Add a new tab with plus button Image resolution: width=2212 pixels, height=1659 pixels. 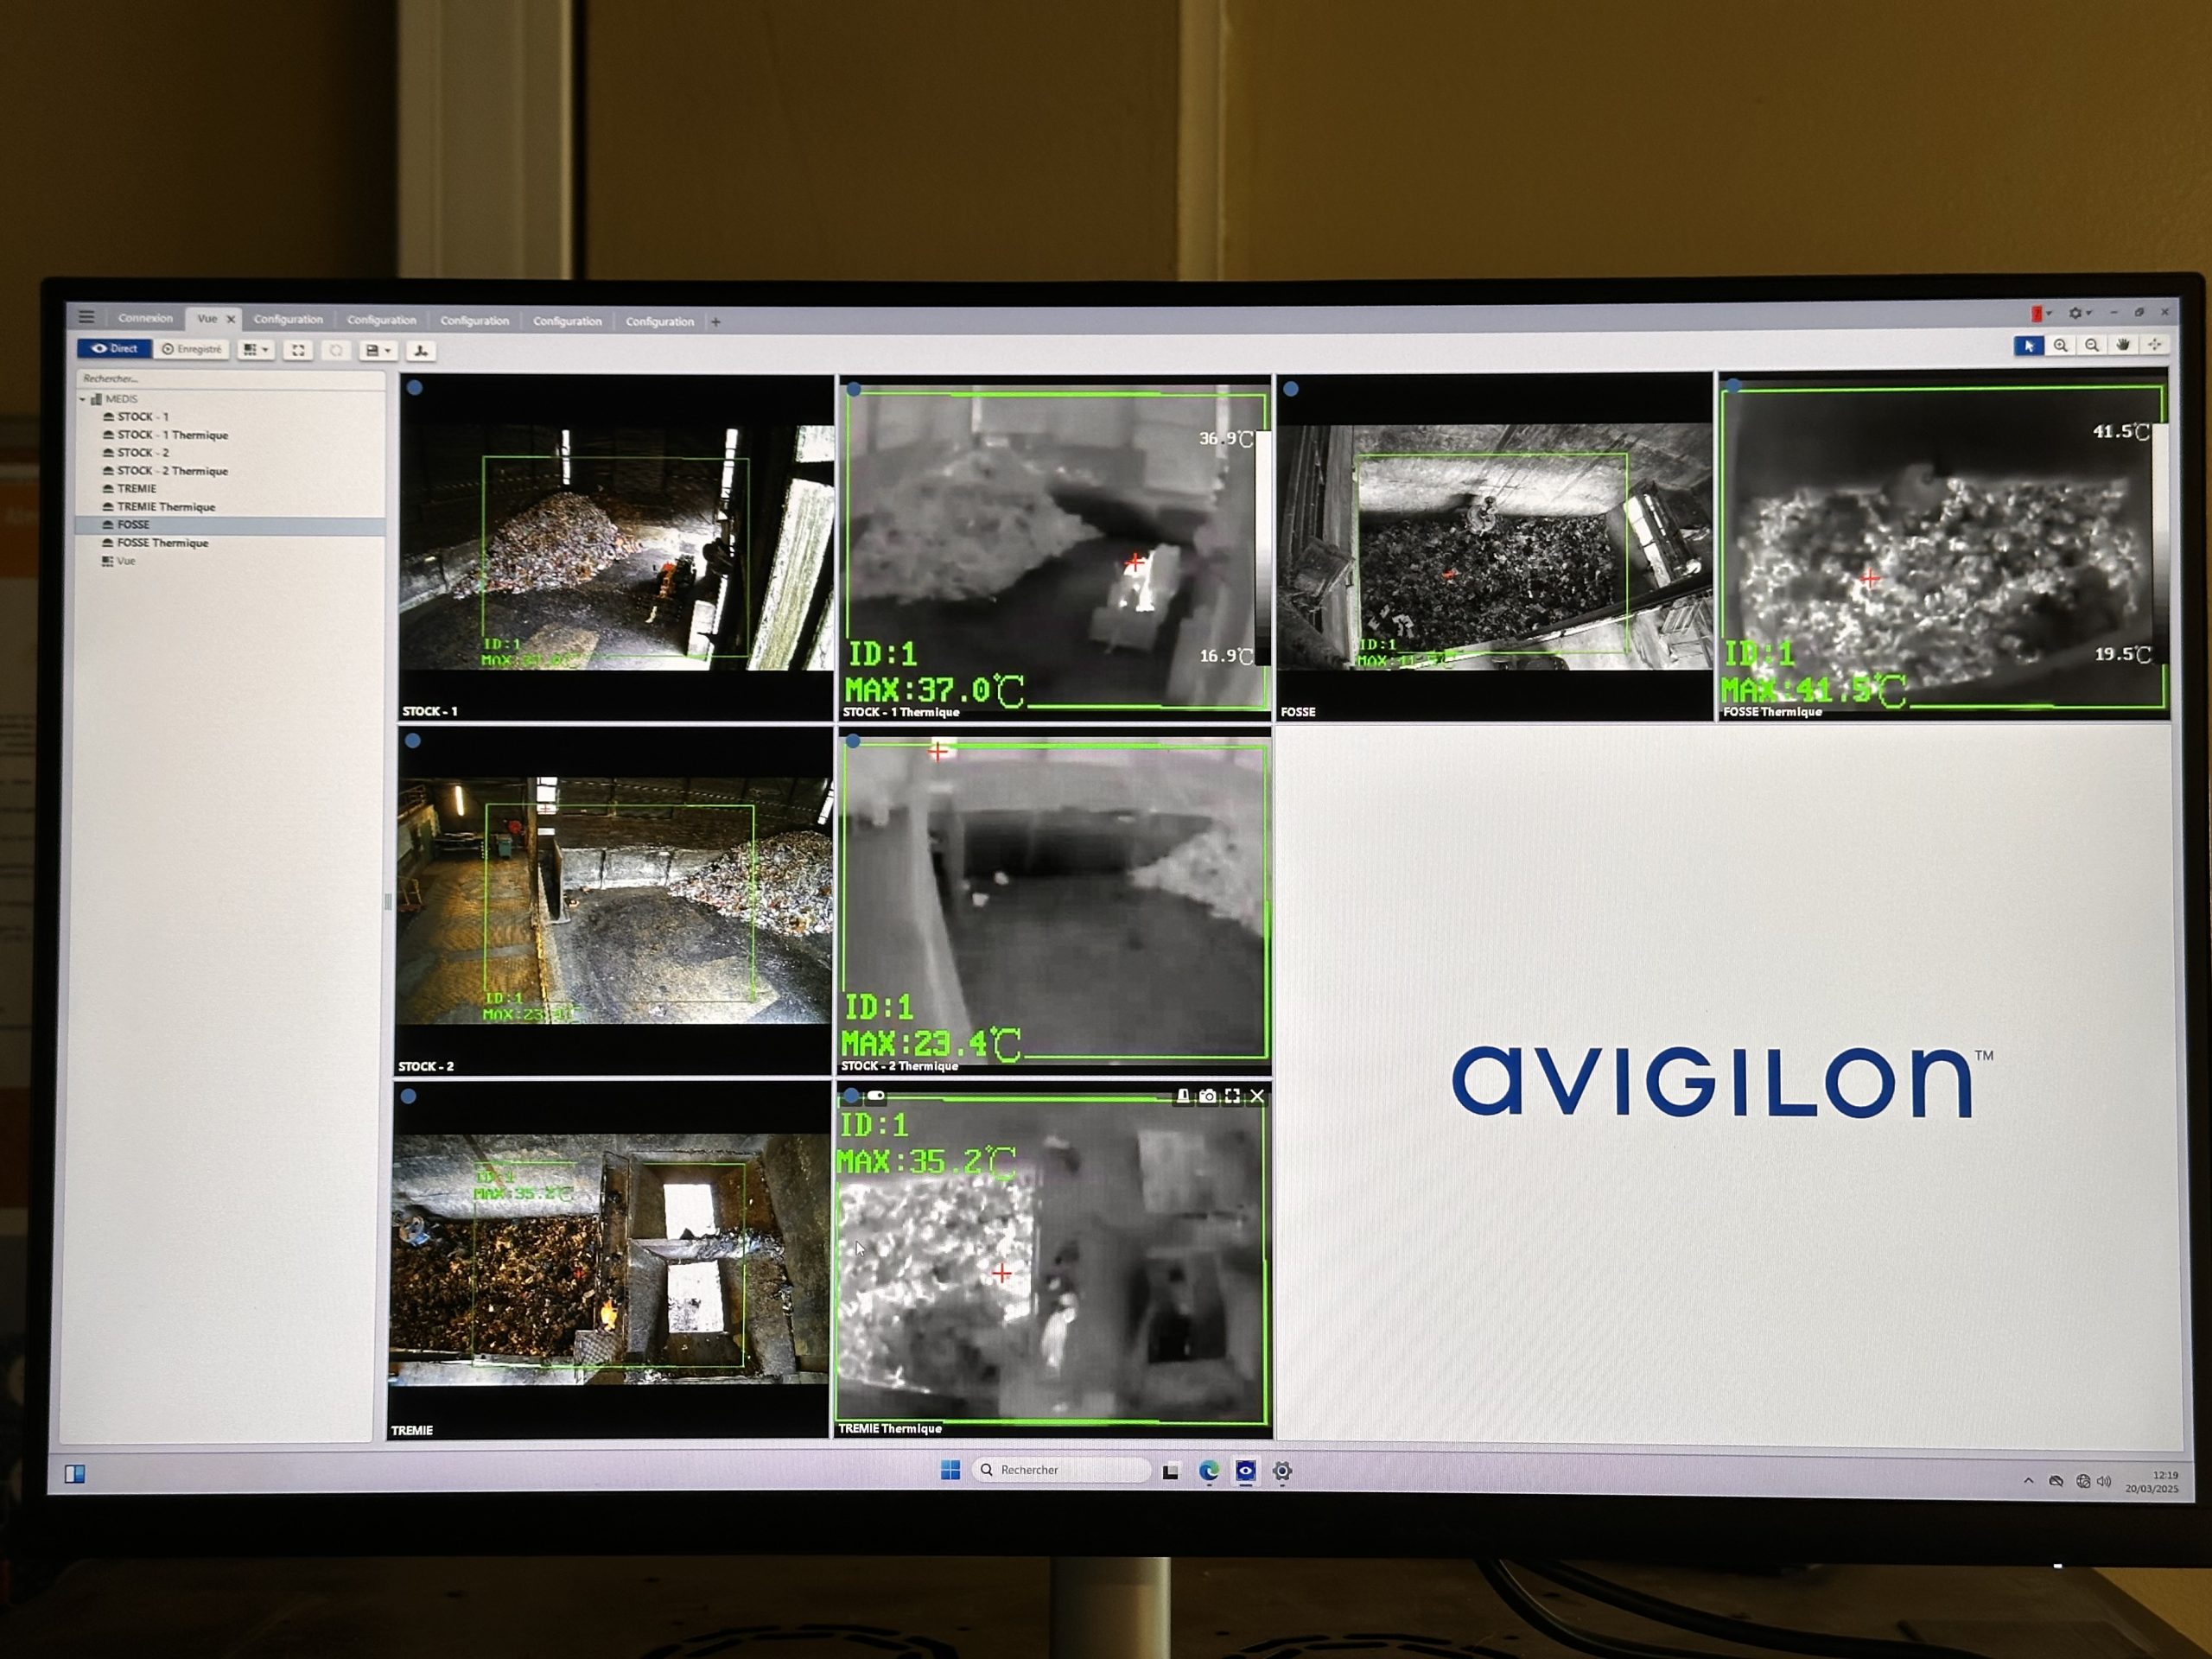(x=716, y=322)
